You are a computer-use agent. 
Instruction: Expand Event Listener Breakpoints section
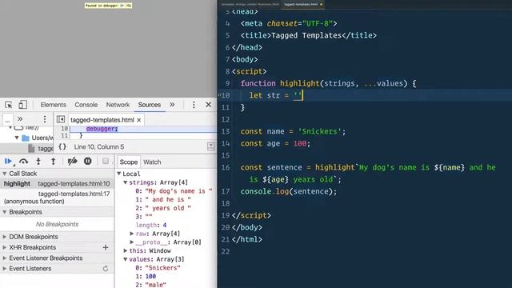5,258
